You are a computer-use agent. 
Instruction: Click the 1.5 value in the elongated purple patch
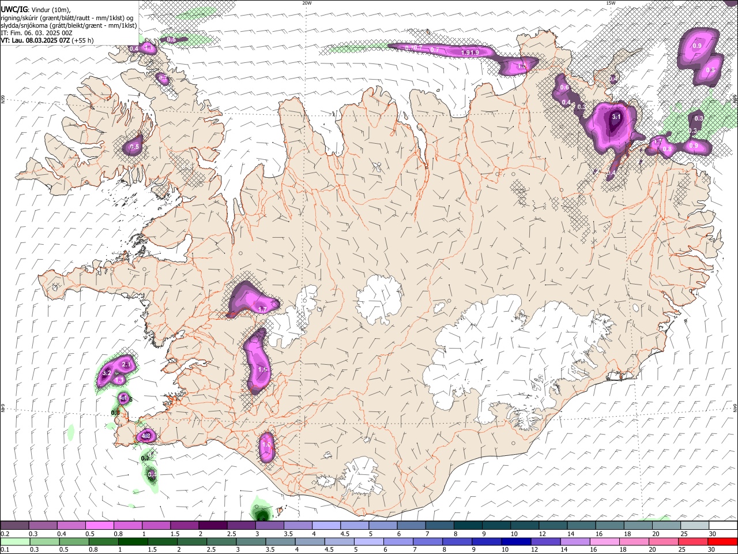[x=262, y=369]
